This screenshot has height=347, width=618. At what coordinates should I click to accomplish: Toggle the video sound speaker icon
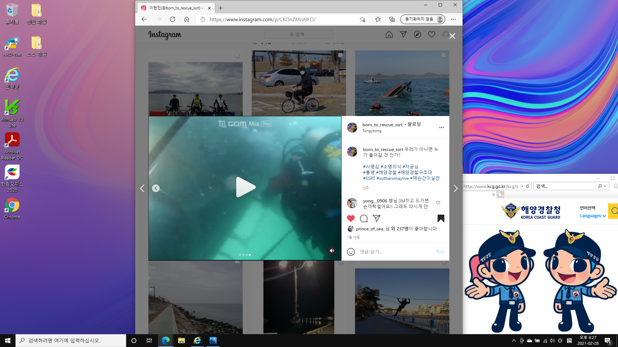coord(332,251)
